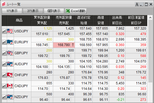Viewport: 154px width, 103px height.
Task: Open chart icon for EUR/JPY row
Action: [4, 42]
